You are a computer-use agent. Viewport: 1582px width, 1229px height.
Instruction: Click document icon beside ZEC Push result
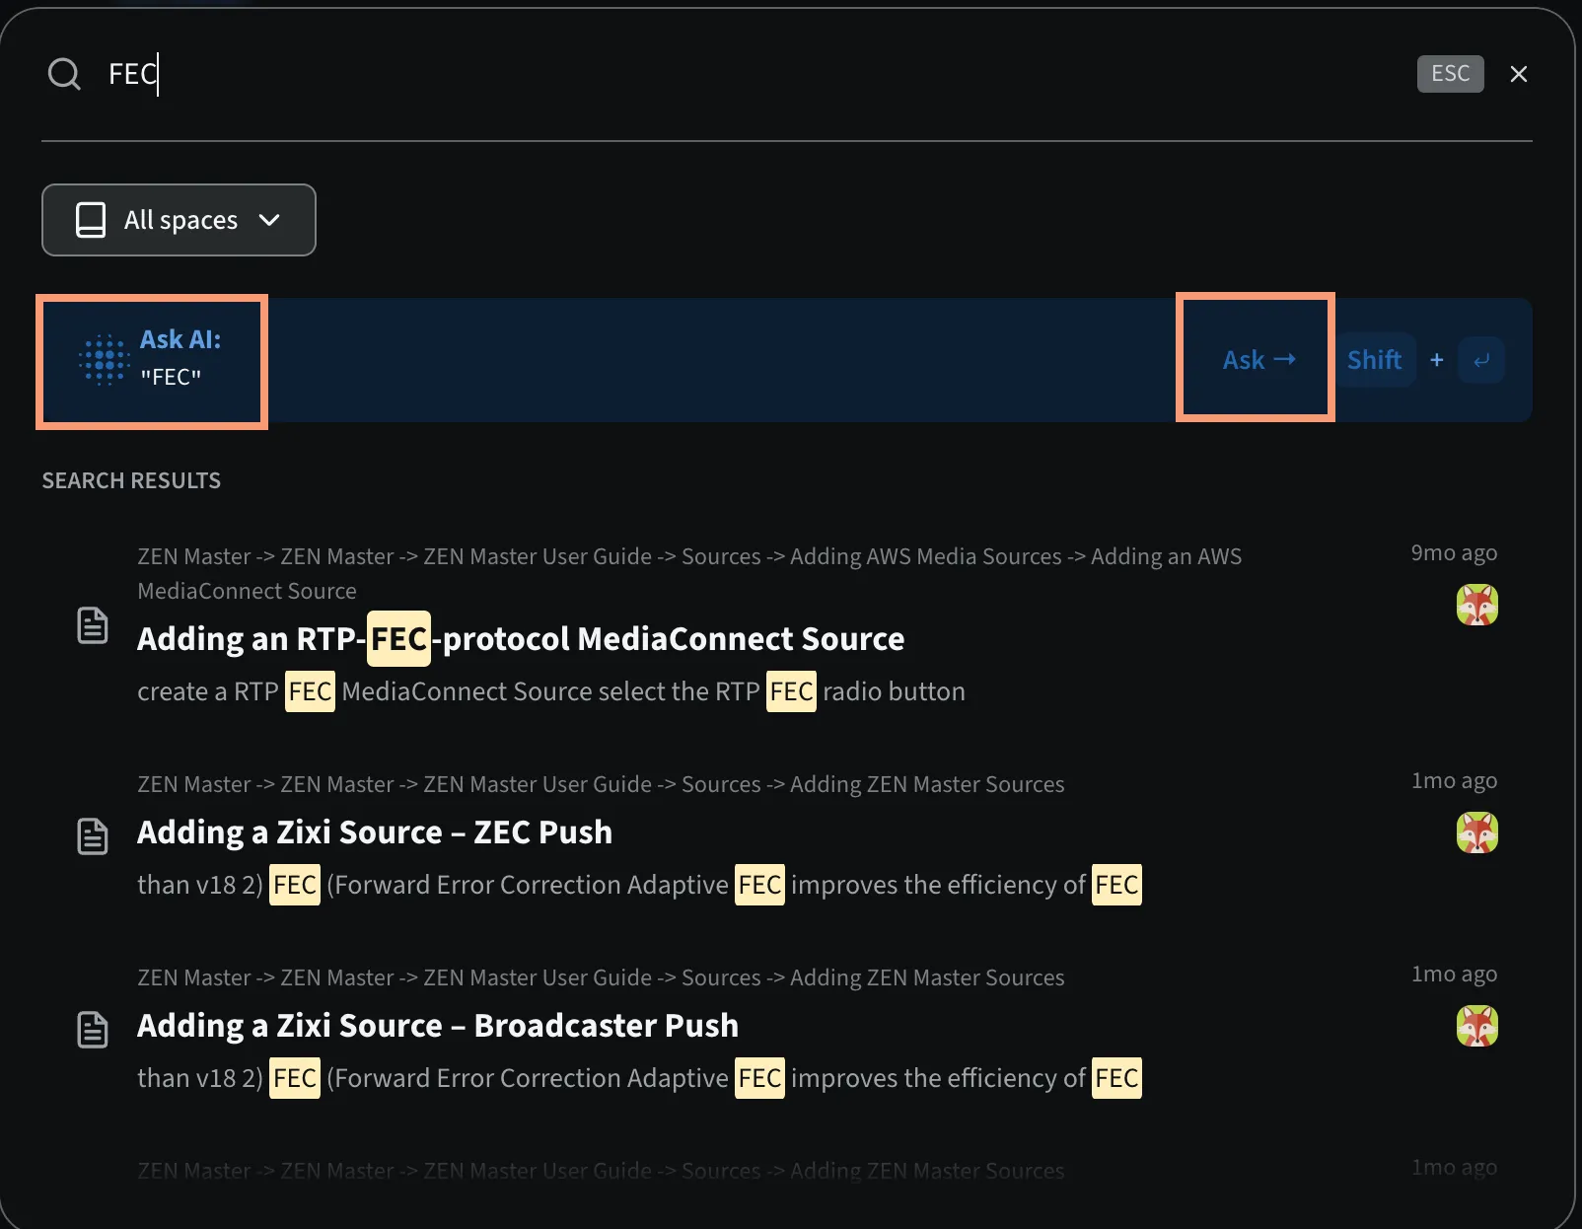point(93,836)
